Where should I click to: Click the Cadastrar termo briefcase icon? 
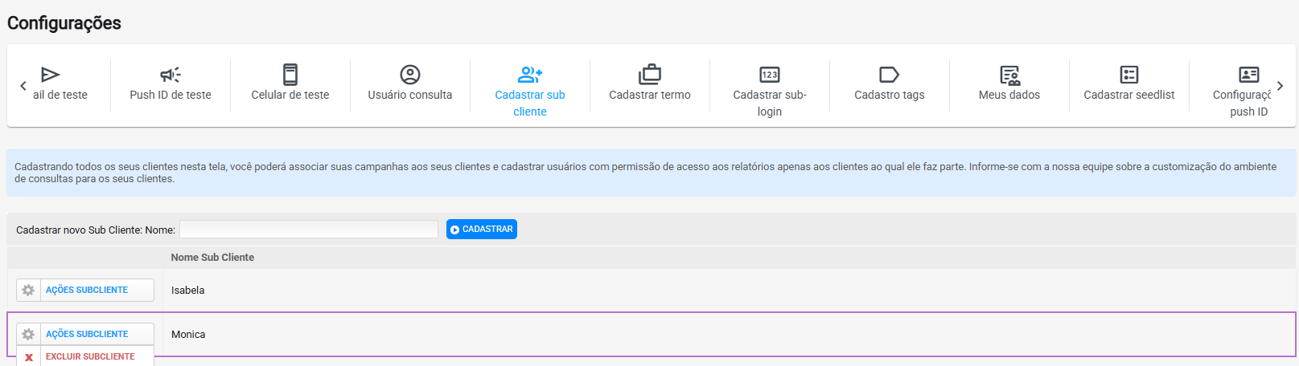[650, 75]
